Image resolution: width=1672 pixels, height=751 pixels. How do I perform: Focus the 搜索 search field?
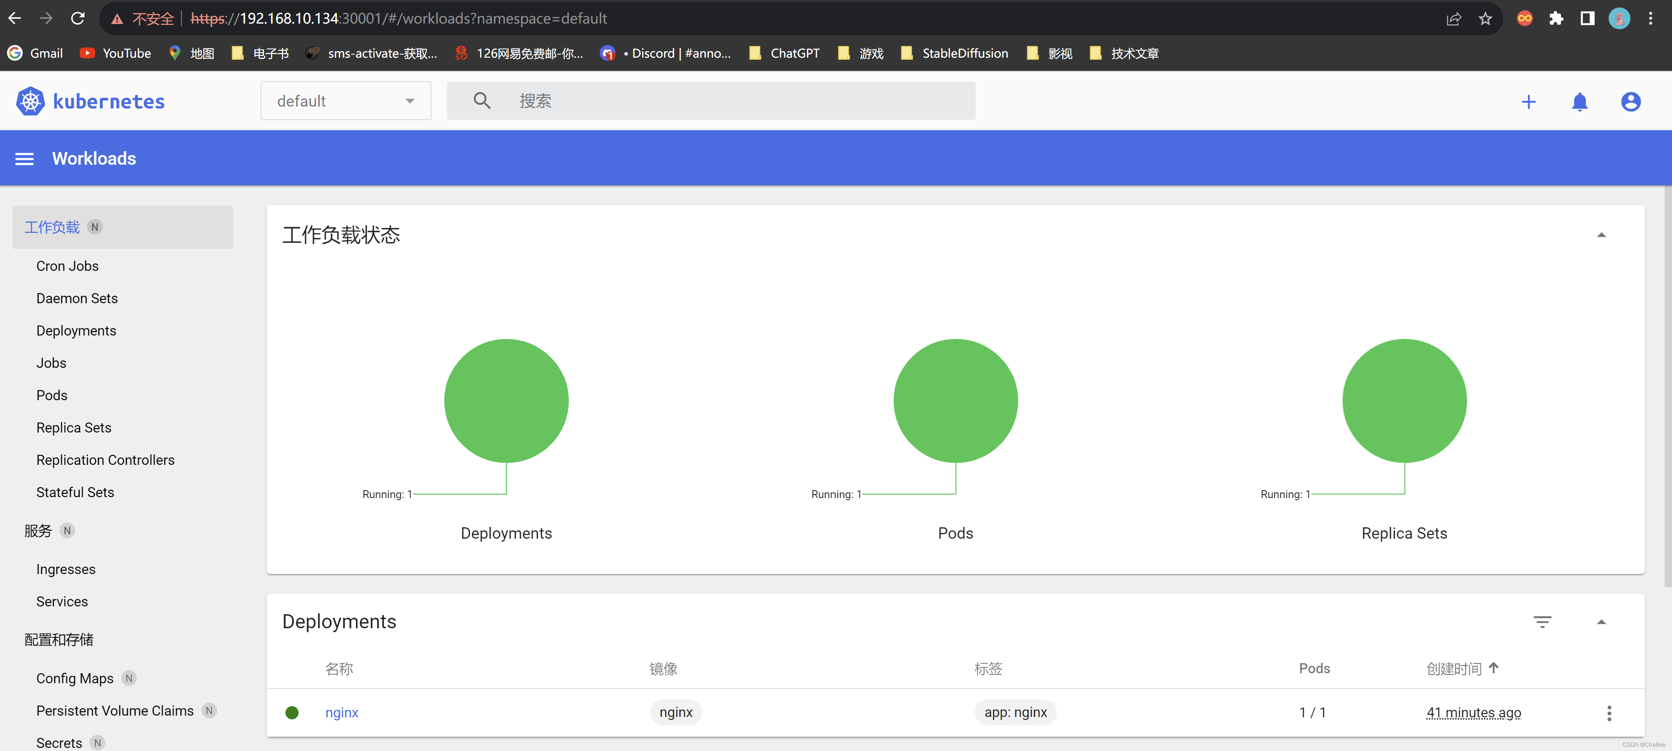pyautogui.click(x=740, y=100)
